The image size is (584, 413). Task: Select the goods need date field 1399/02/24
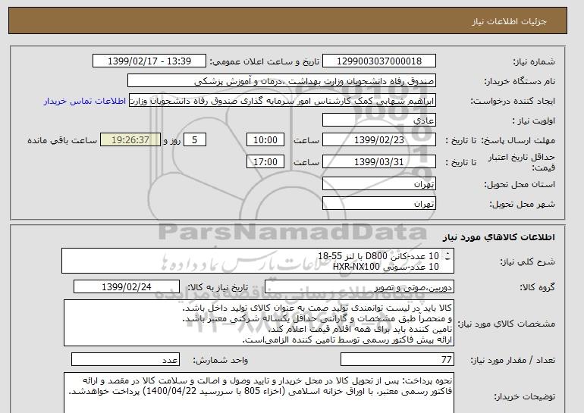(127, 287)
